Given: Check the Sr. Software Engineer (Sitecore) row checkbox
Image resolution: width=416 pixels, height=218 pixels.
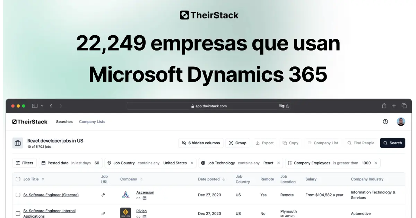Looking at the screenshot, I should [18, 195].
